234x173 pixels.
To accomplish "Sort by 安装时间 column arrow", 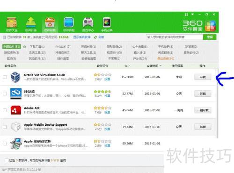I will [160, 66].
